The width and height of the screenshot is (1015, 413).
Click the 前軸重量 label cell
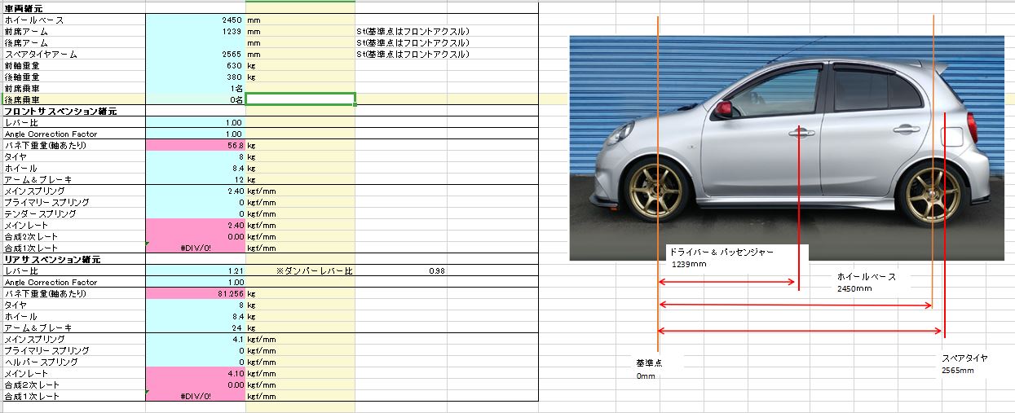(73, 65)
